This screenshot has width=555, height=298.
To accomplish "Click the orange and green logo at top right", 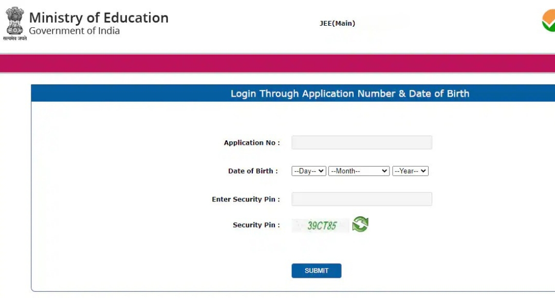I will (x=548, y=21).
